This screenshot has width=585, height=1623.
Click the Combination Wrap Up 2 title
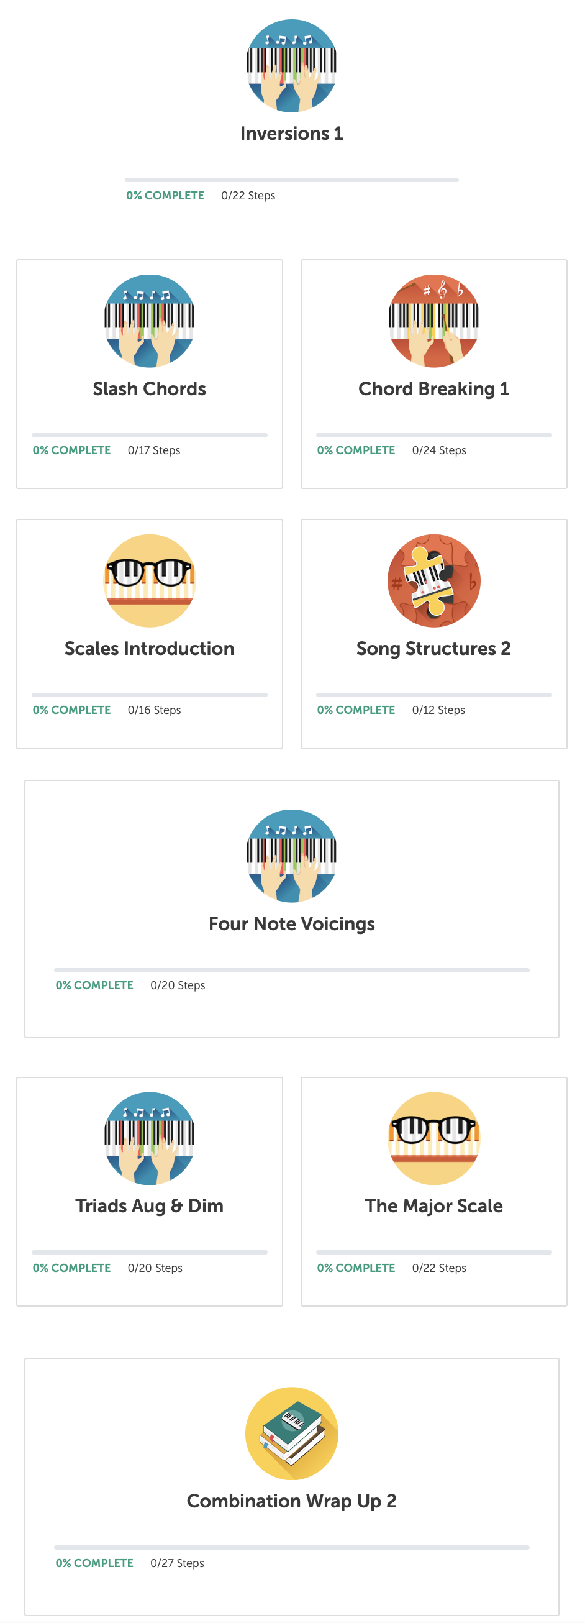pos(291,1501)
